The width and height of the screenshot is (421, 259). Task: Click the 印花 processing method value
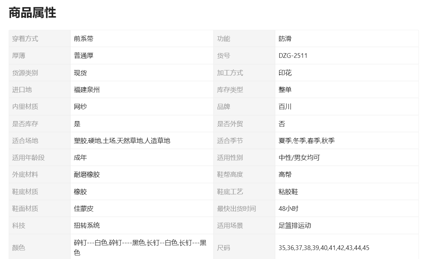285,73
